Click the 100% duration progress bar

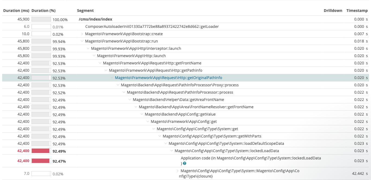tap(40, 19)
